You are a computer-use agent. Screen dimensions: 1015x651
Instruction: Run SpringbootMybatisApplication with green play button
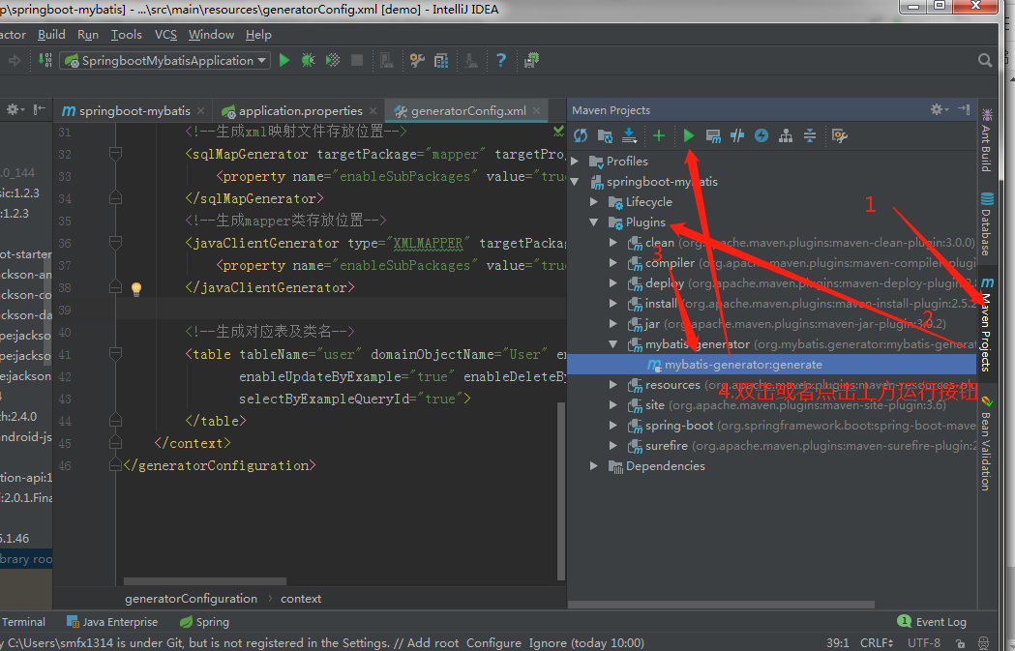tap(284, 60)
